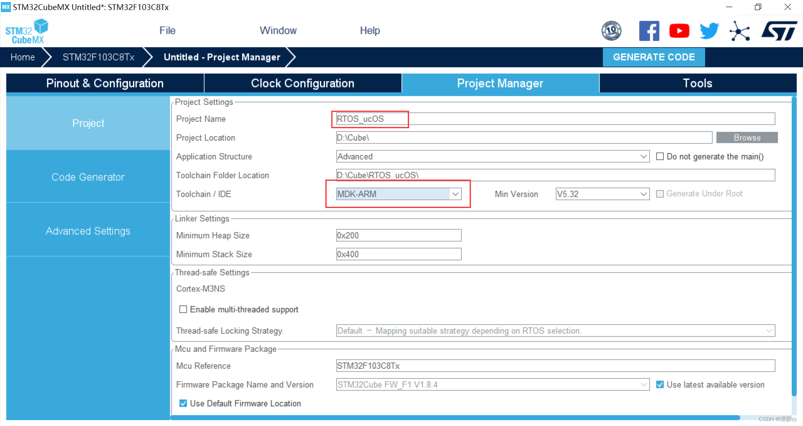Open the Help menu
803x426 pixels.
(370, 30)
